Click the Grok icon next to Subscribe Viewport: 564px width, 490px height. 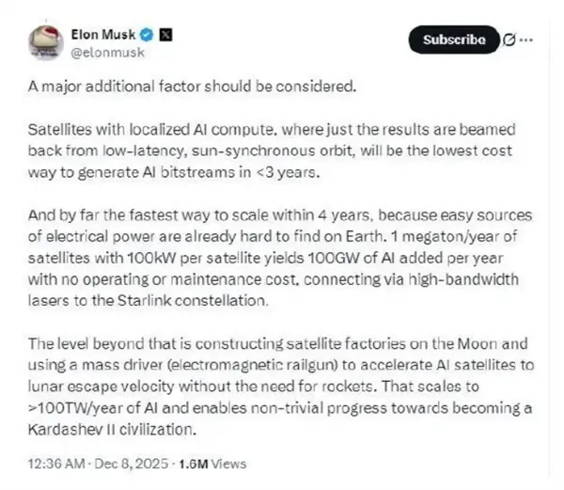(x=509, y=40)
